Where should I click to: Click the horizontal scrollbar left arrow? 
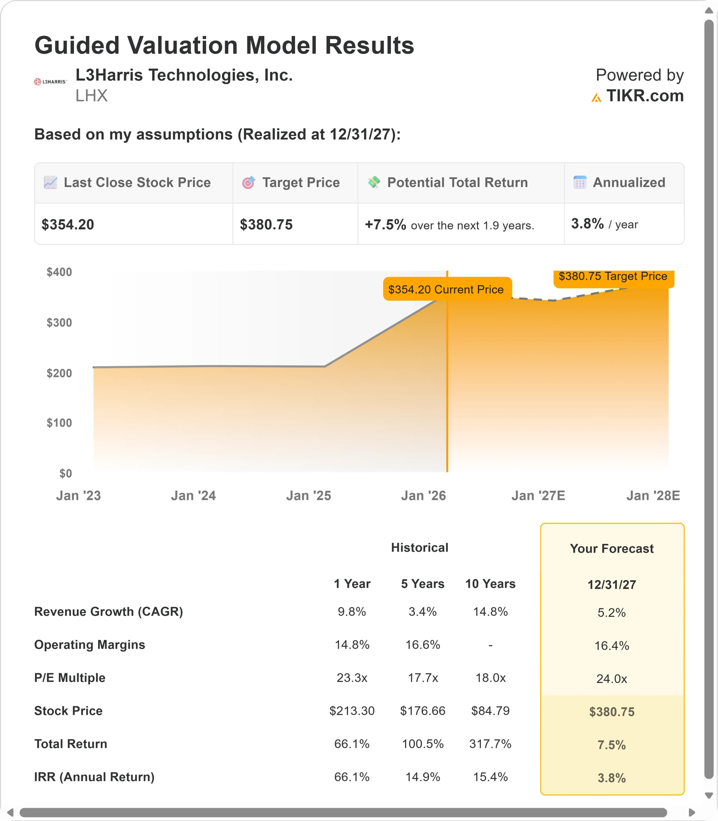point(10,812)
